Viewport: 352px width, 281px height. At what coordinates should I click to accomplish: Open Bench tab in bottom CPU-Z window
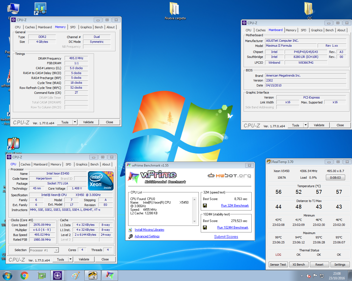click(95, 164)
